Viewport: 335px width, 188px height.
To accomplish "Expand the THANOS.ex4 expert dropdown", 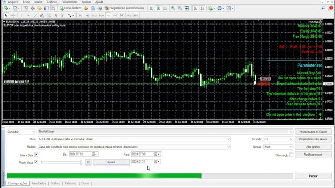I will point(291,132).
